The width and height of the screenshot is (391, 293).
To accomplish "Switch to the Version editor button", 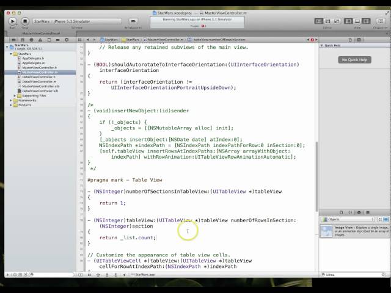I will (337, 21).
